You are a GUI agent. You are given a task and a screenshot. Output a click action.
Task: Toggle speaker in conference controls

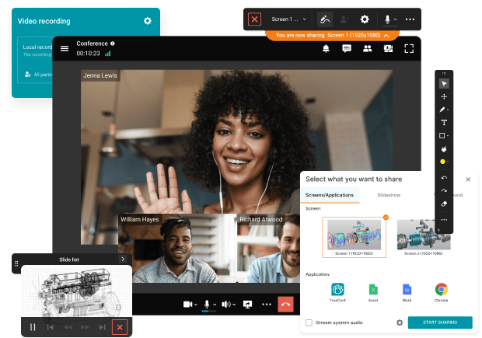(226, 305)
